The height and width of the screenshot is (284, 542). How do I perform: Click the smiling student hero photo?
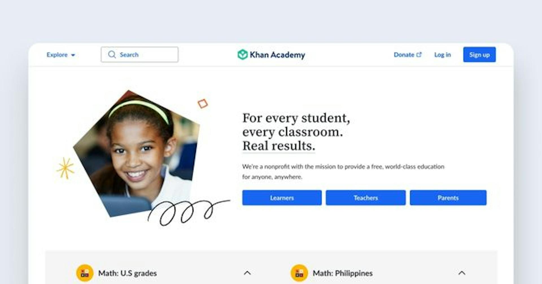pos(137,153)
